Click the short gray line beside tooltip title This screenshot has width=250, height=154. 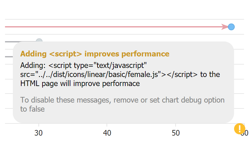(x=9, y=56)
